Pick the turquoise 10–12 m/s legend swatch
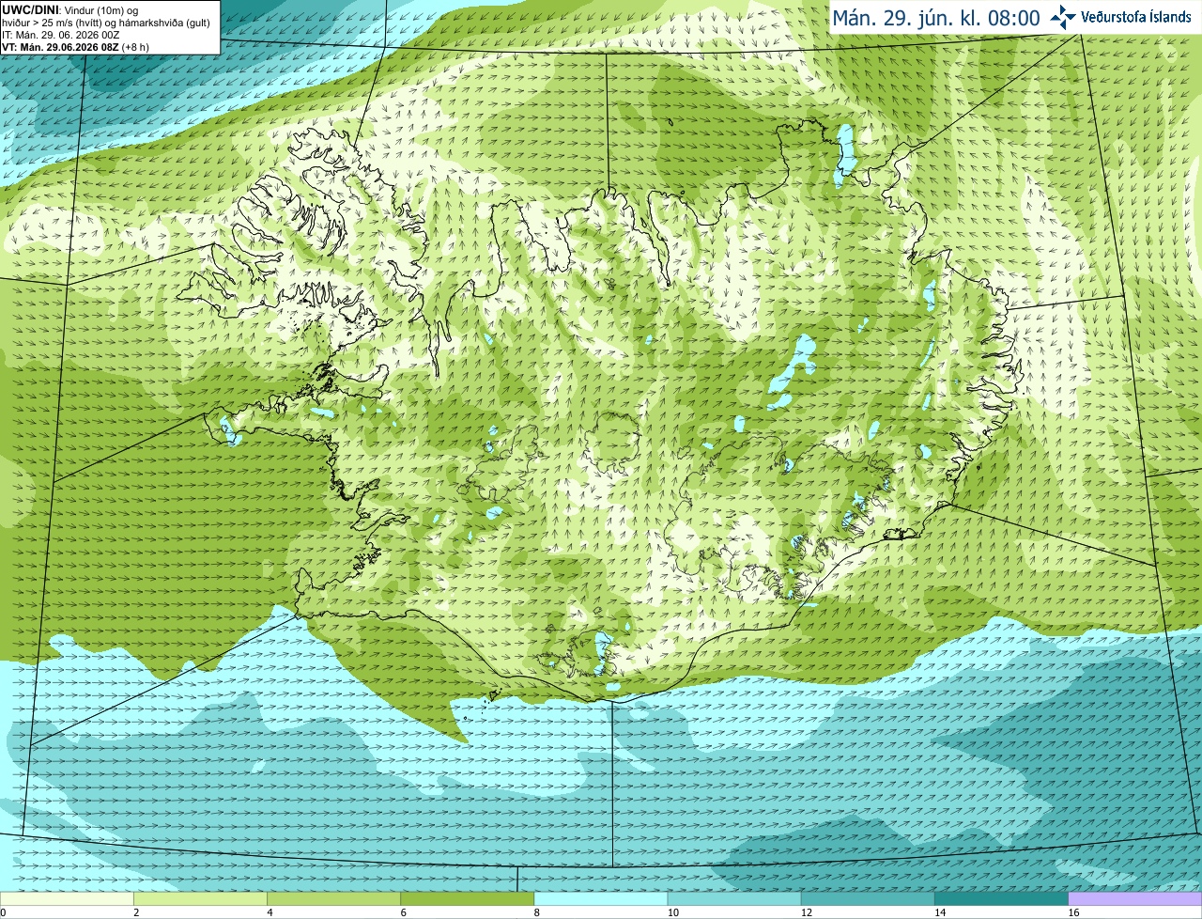Image resolution: width=1202 pixels, height=919 pixels. 734,899
